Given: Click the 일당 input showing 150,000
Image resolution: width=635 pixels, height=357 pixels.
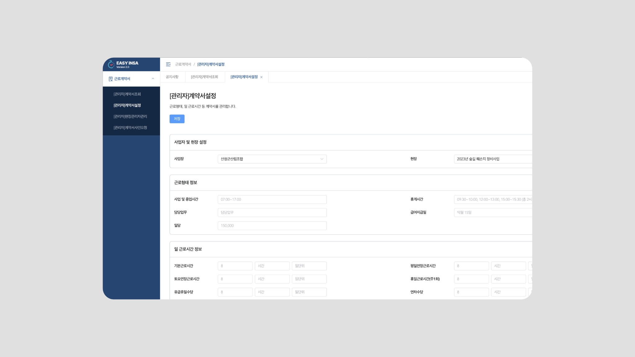Looking at the screenshot, I should 272,225.
